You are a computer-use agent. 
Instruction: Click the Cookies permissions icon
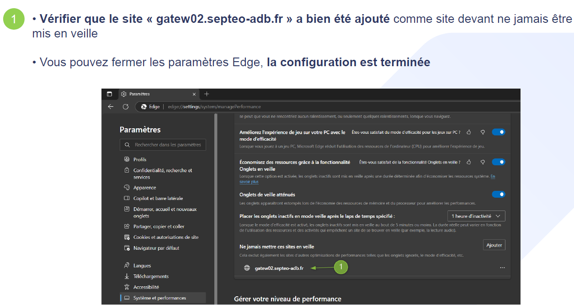pos(127,237)
